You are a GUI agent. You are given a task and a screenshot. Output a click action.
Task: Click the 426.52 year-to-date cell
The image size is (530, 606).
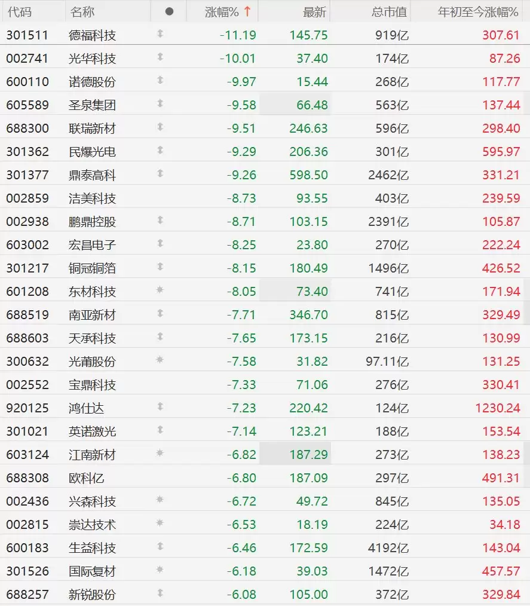coord(501,268)
